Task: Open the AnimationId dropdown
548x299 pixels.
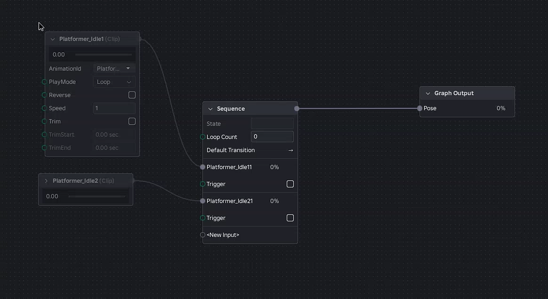Action: tap(115, 68)
